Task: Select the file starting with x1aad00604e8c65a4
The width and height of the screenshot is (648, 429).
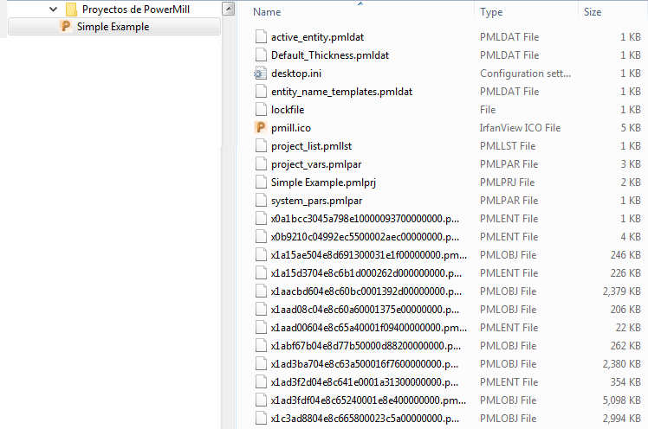Action: point(369,328)
